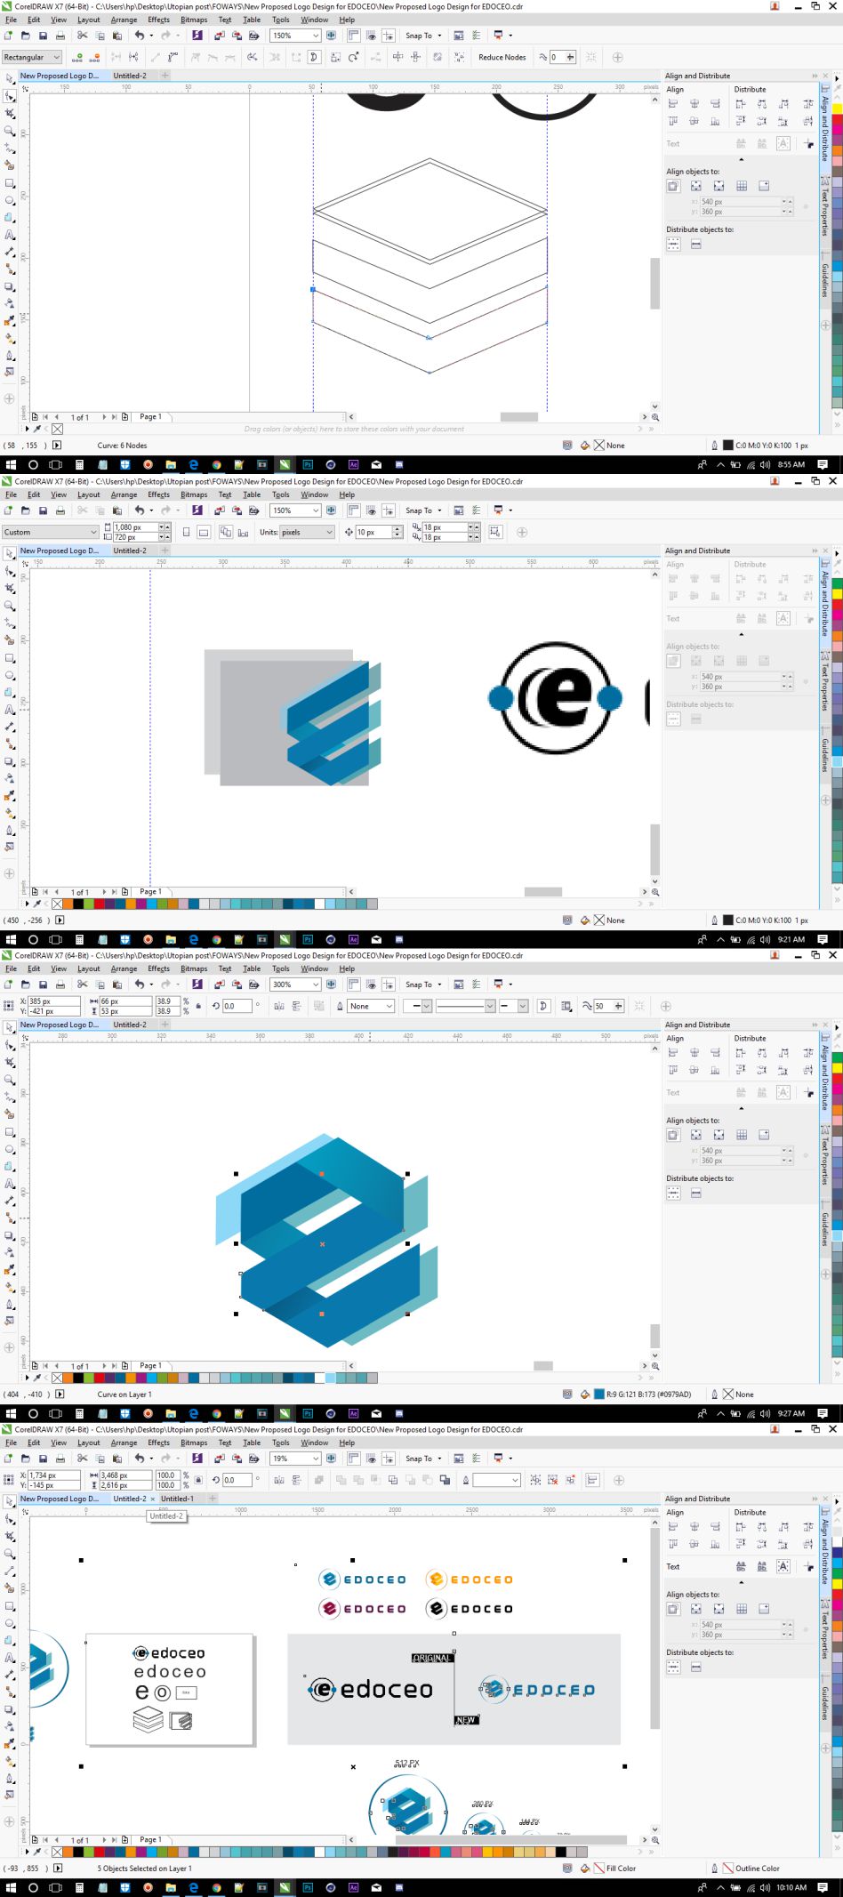Switch to Untitled-2 tab in the 8:55 AM window
This screenshot has height=1897, width=843.
click(x=130, y=76)
